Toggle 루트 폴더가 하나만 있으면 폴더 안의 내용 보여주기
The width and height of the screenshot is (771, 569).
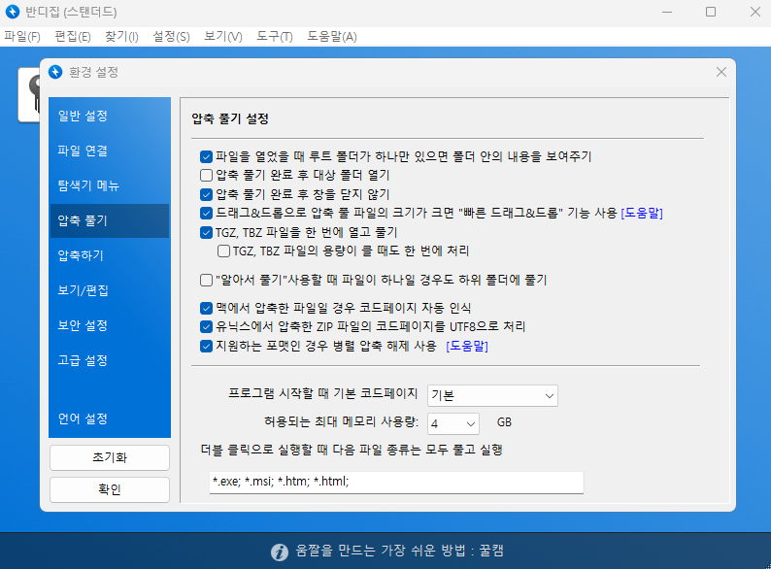[x=206, y=157]
